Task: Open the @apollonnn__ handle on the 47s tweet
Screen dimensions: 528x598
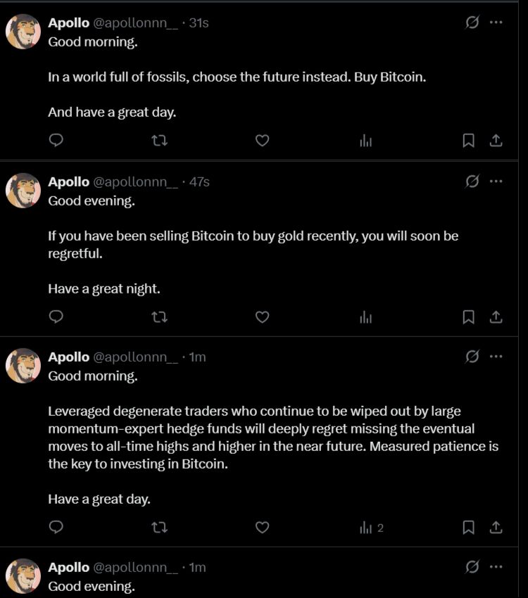Action: click(136, 182)
